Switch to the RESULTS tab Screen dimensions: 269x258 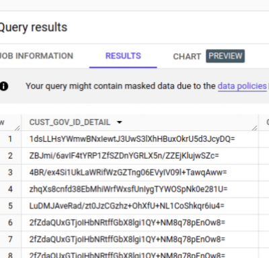[123, 56]
